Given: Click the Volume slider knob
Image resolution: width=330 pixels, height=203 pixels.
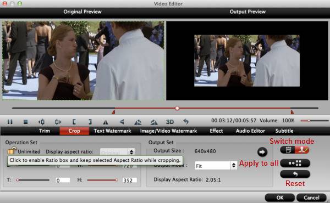Looking at the screenshot, I should (309, 121).
